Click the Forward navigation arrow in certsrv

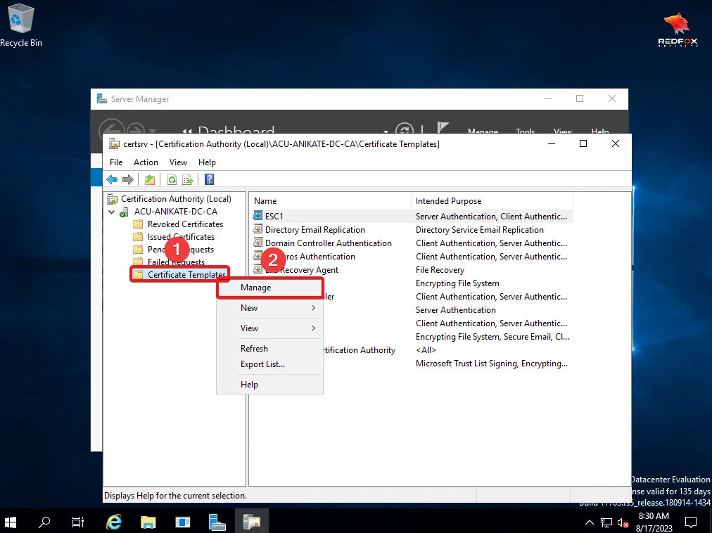(128, 179)
